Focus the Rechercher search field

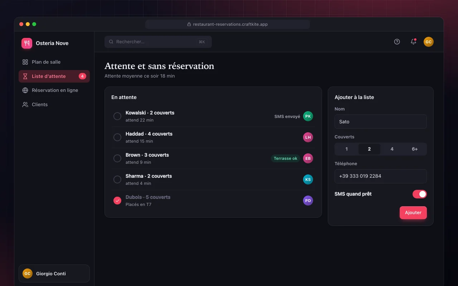(158, 42)
